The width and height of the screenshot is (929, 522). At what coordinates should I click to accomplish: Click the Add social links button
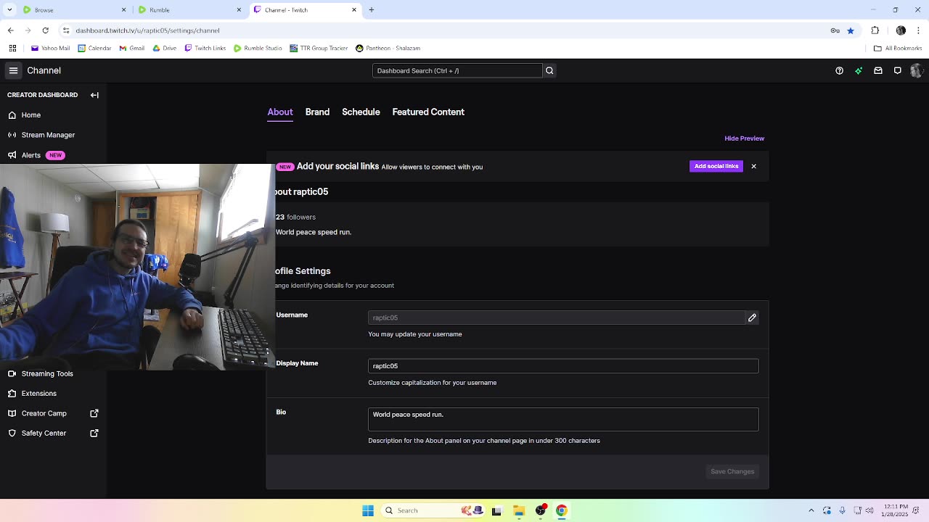(716, 167)
